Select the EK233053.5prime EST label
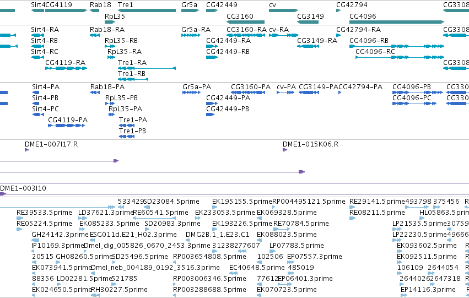This screenshot has width=469, height=298. click(225, 213)
